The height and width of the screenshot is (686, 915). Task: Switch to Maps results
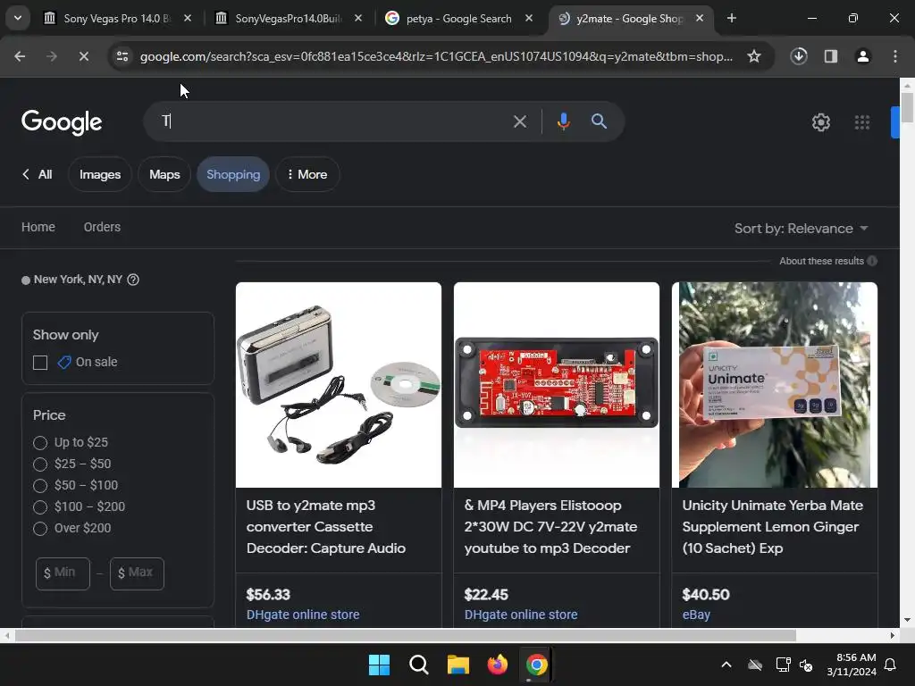164,174
